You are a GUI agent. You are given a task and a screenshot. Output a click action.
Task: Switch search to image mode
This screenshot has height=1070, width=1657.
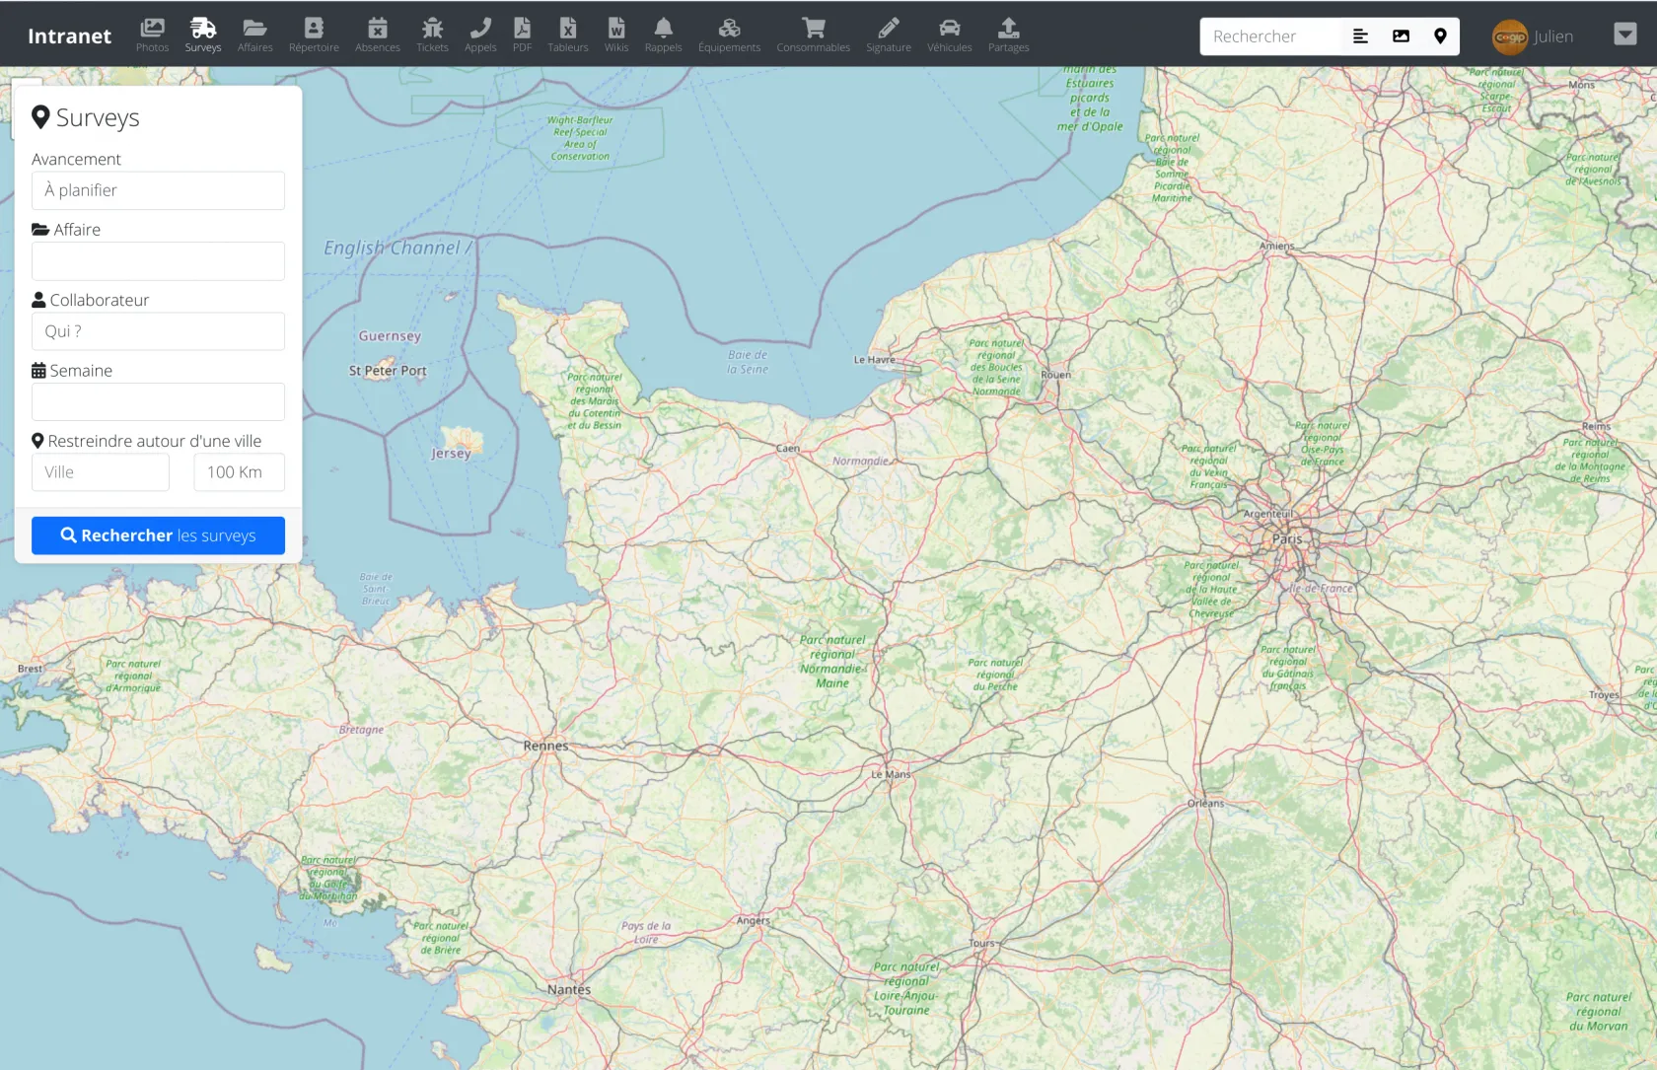(x=1401, y=36)
